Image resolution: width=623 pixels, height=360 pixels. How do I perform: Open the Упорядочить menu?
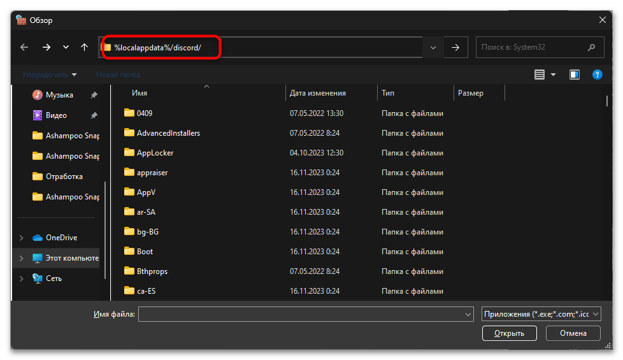[49, 75]
